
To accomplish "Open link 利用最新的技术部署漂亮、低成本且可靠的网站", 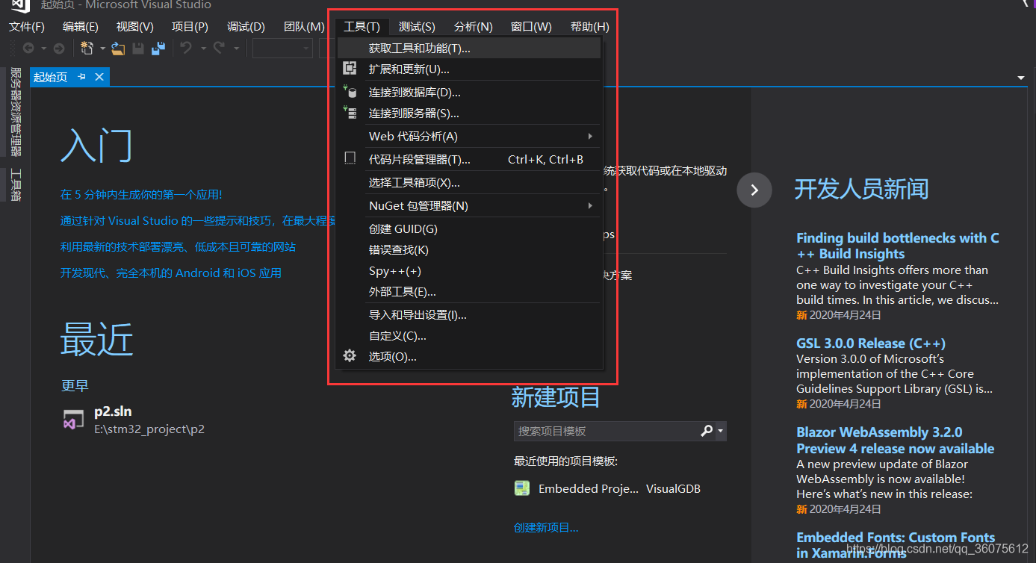I will 178,246.
